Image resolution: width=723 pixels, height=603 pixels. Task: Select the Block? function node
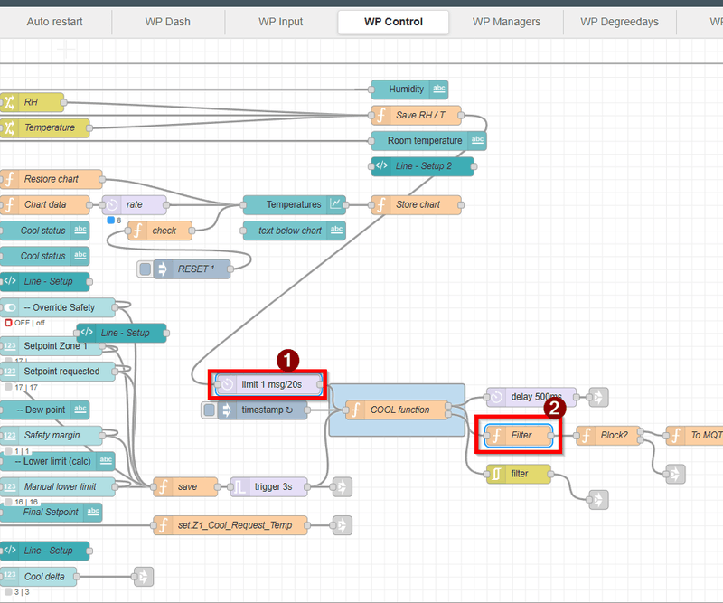pyautogui.click(x=608, y=435)
